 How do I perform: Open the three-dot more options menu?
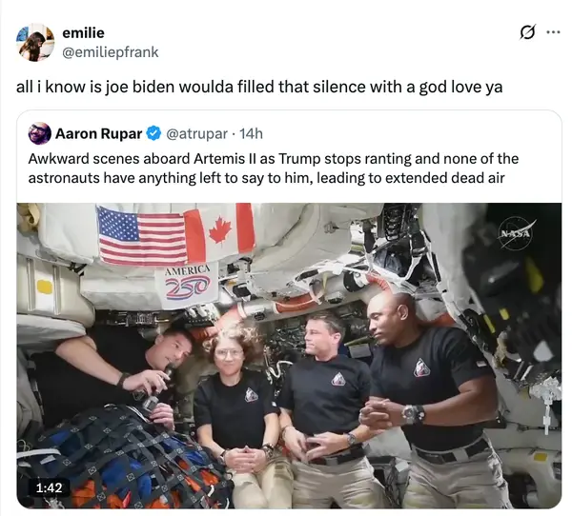pyautogui.click(x=553, y=32)
